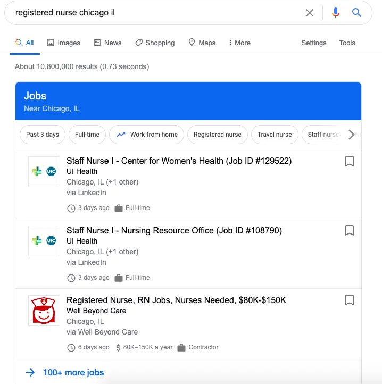The height and width of the screenshot is (384, 382).
Task: Click the 100+ more jobs link
Action: coord(73,372)
